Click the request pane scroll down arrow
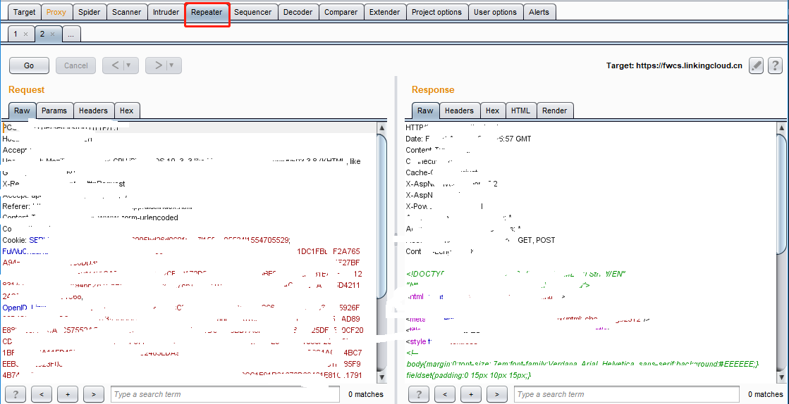This screenshot has width=789, height=404. (x=381, y=377)
